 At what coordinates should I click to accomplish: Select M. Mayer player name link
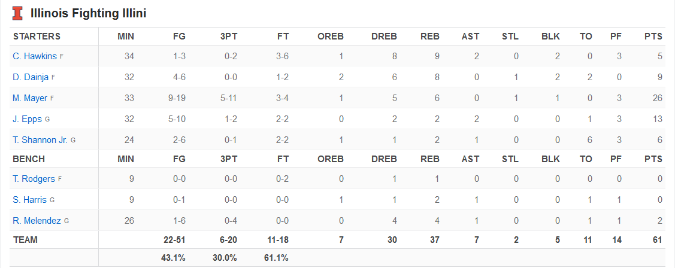click(30, 98)
